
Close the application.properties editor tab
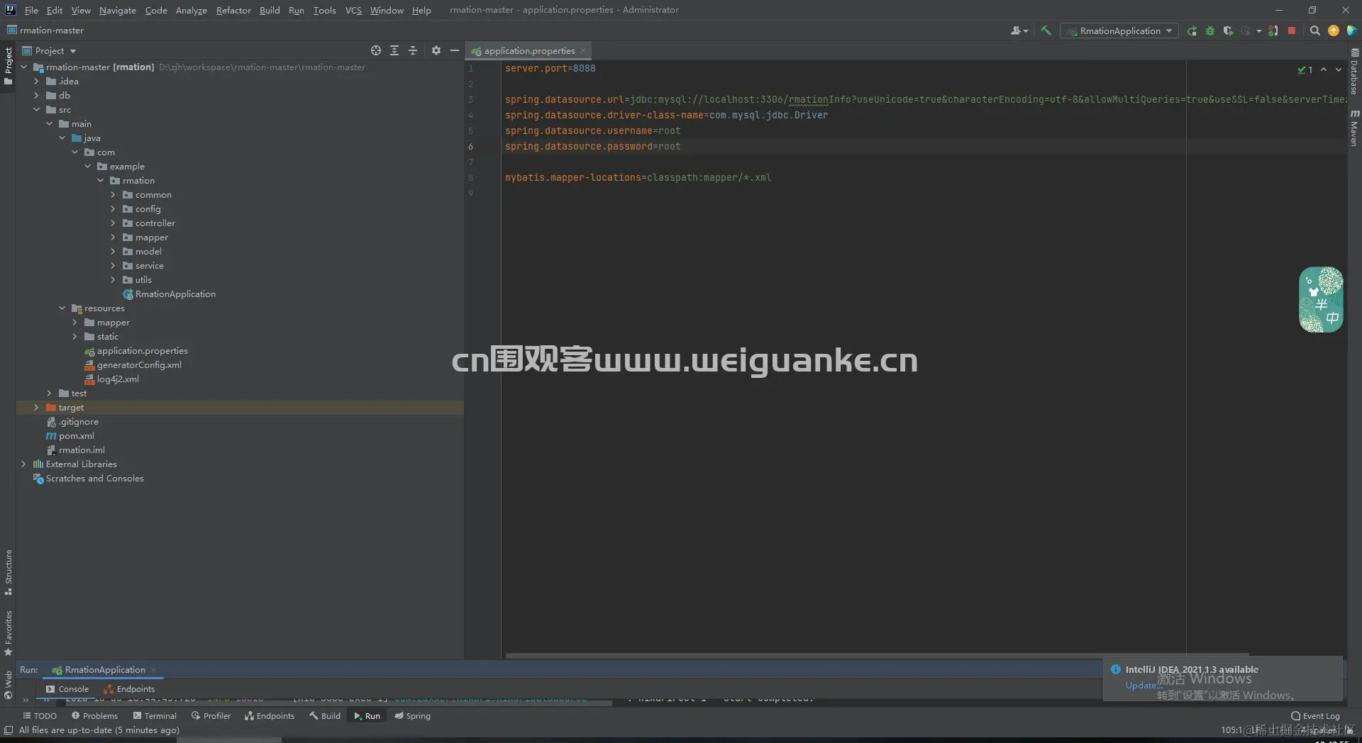(x=582, y=50)
